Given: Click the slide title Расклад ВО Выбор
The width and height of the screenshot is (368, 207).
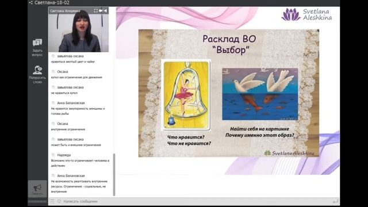Looking at the screenshot, I should coord(229,44).
